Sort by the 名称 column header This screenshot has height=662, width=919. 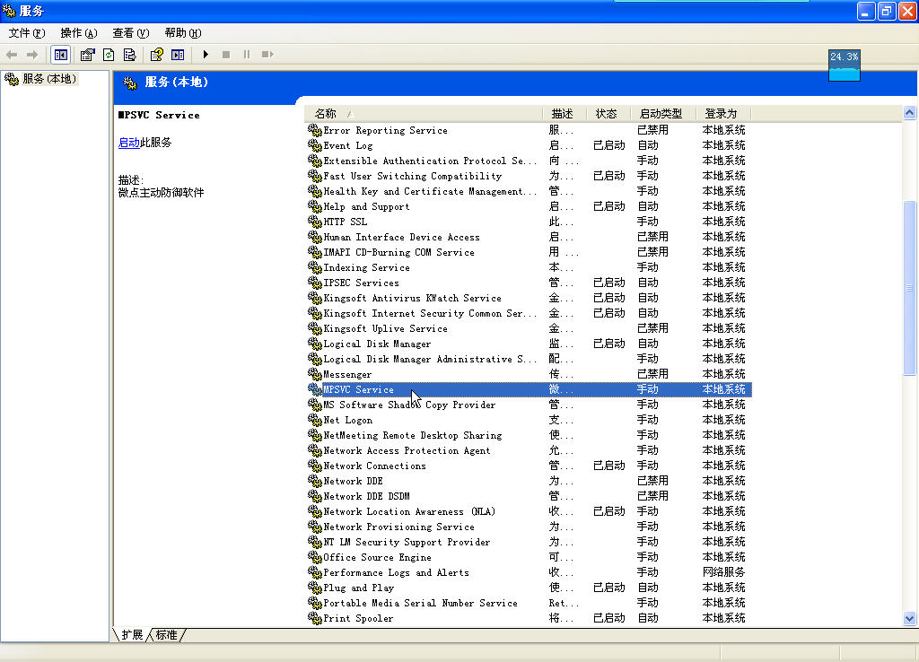coord(424,114)
